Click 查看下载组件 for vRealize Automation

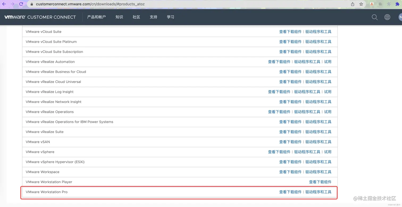click(x=279, y=62)
